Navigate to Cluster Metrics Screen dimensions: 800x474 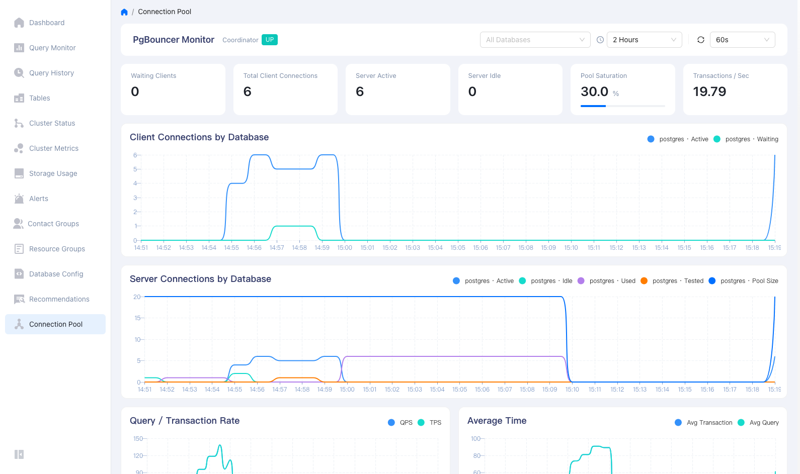[55, 148]
